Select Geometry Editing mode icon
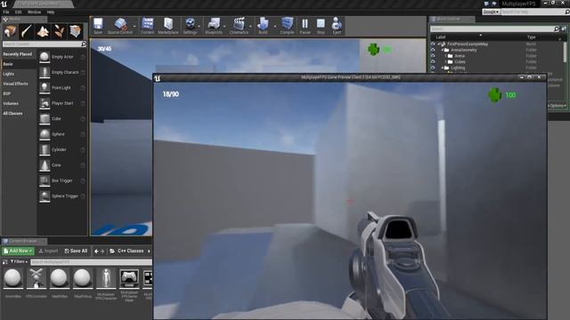Viewport: 570px width, 320px height. [76, 32]
